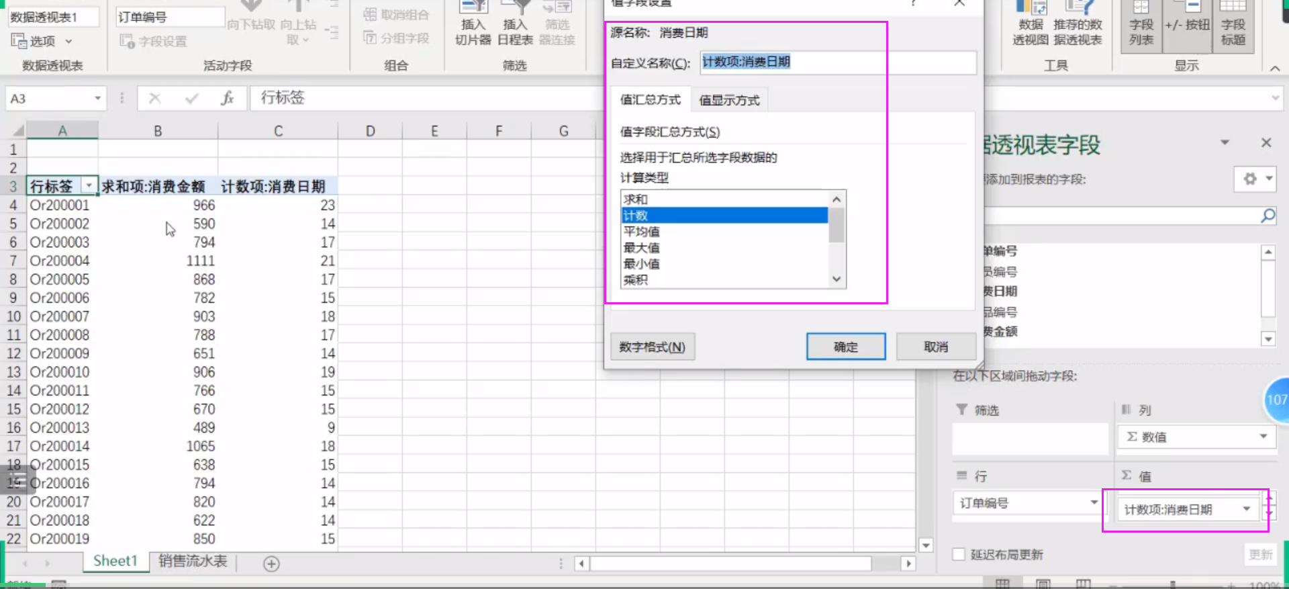Click the Active Field box 订单编号

click(171, 17)
